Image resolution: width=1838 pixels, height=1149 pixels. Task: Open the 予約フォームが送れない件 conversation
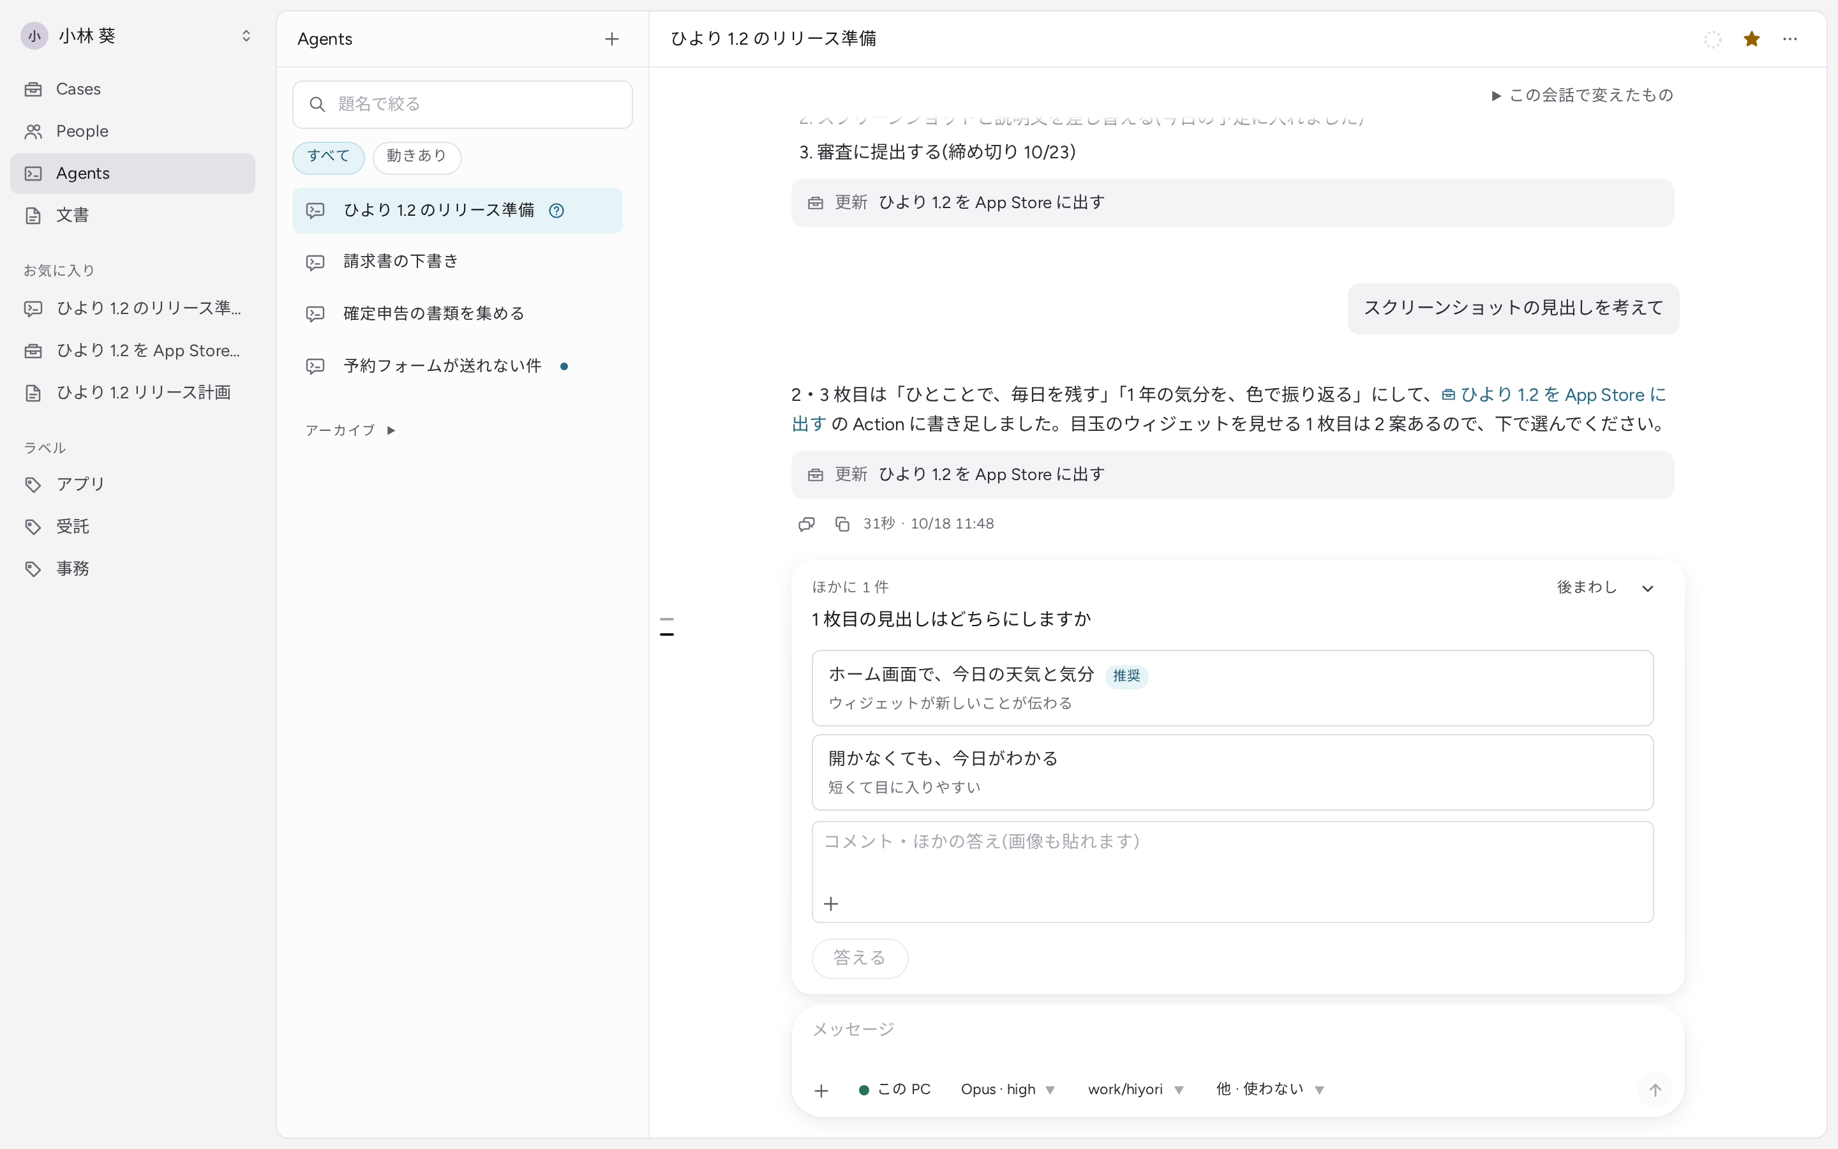pyautogui.click(x=457, y=366)
